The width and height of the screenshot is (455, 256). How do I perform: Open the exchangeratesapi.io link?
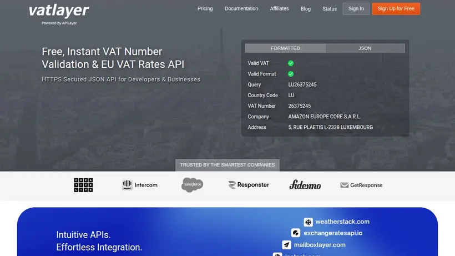(x=333, y=233)
